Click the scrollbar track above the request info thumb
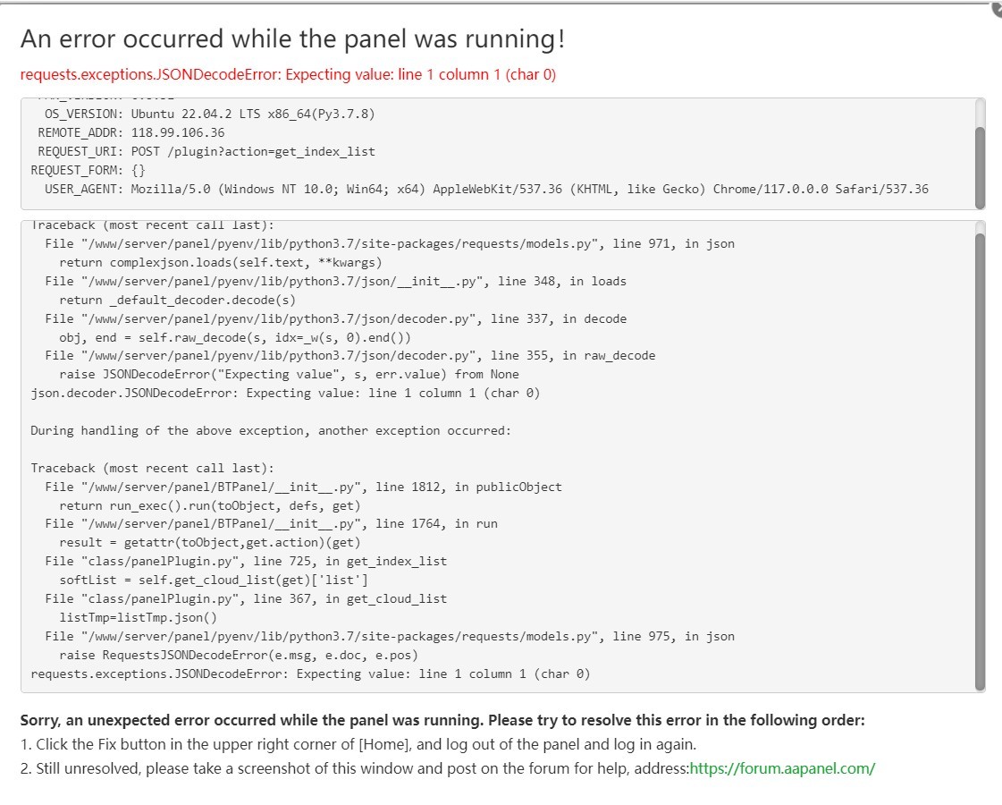The width and height of the screenshot is (1002, 805). point(980,111)
